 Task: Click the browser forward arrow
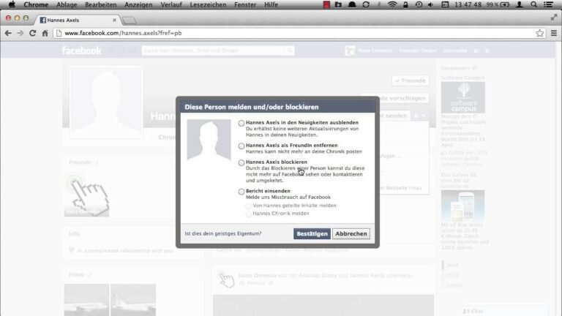(20, 34)
